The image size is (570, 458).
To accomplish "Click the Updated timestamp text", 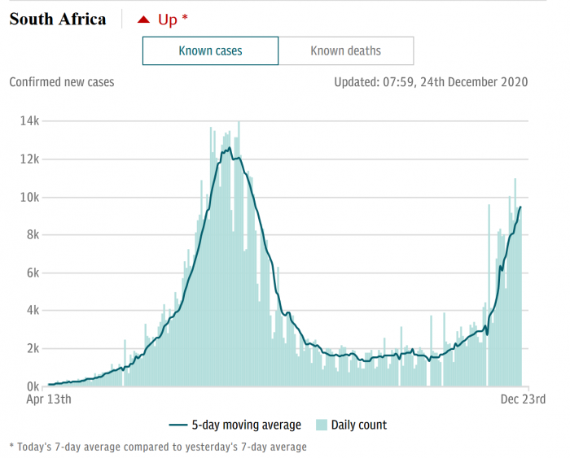I will click(431, 81).
